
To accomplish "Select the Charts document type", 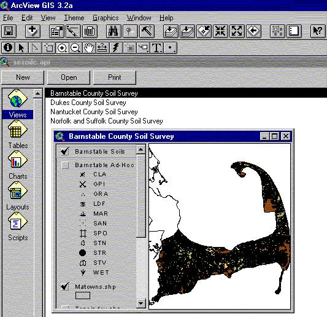I will click(x=18, y=165).
